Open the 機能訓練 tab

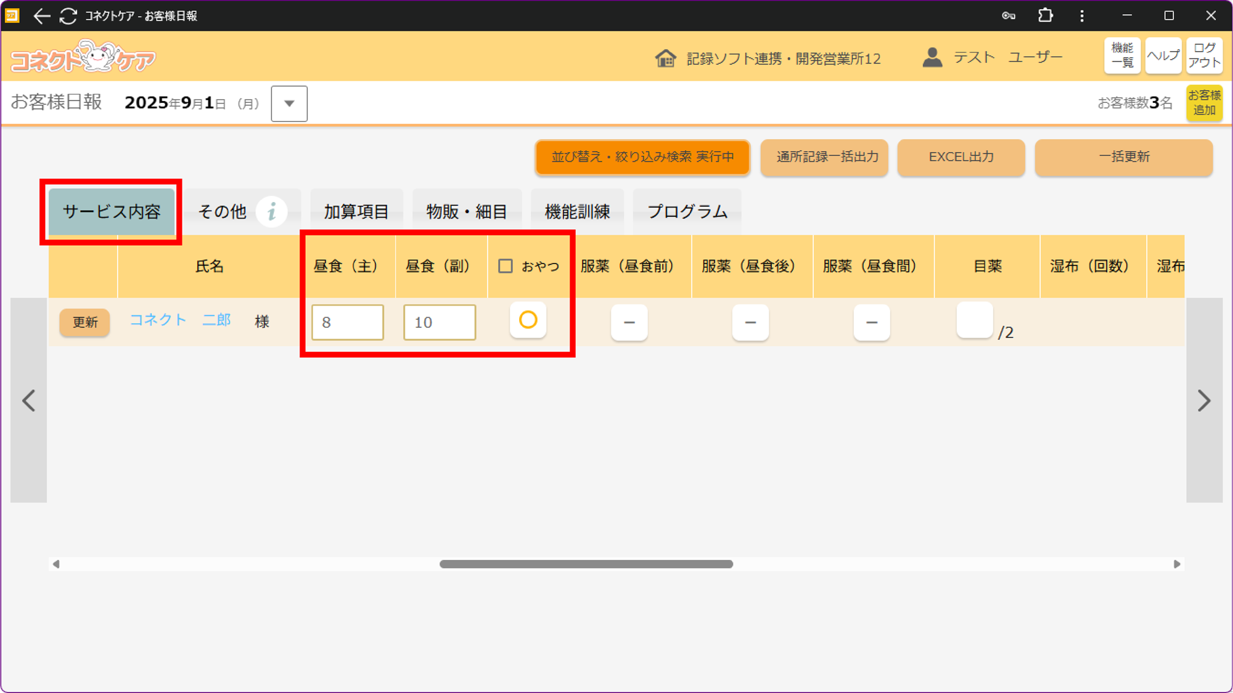(577, 212)
